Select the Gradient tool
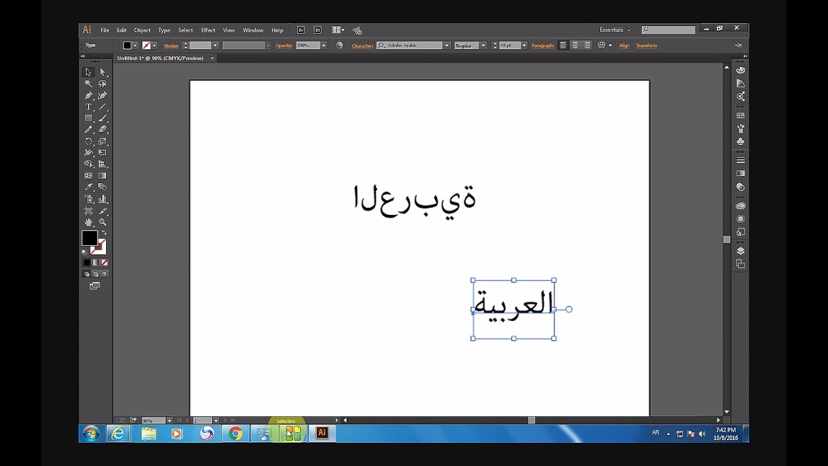 (x=102, y=175)
